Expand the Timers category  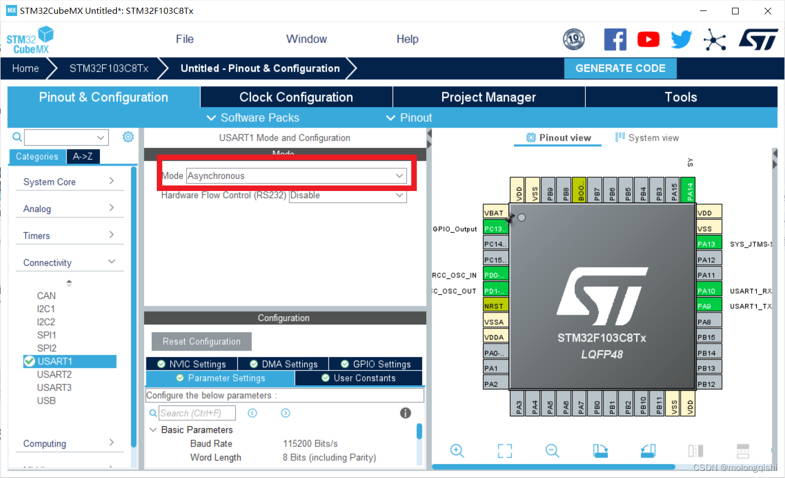[x=69, y=236]
